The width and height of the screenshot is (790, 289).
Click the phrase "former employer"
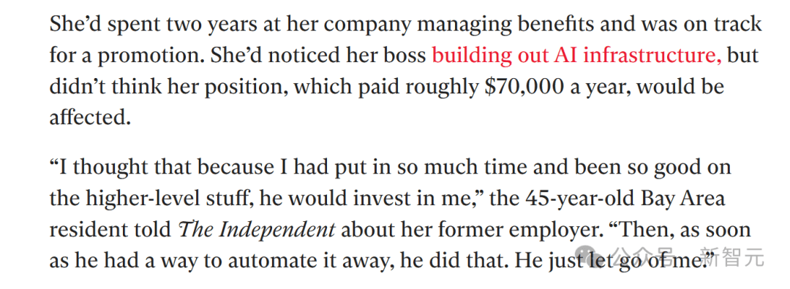(x=512, y=230)
